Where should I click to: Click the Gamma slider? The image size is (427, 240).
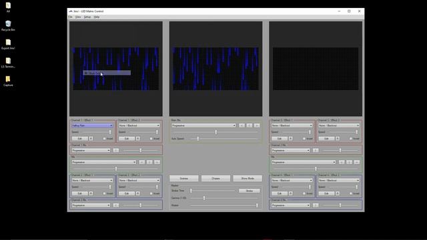click(x=224, y=198)
